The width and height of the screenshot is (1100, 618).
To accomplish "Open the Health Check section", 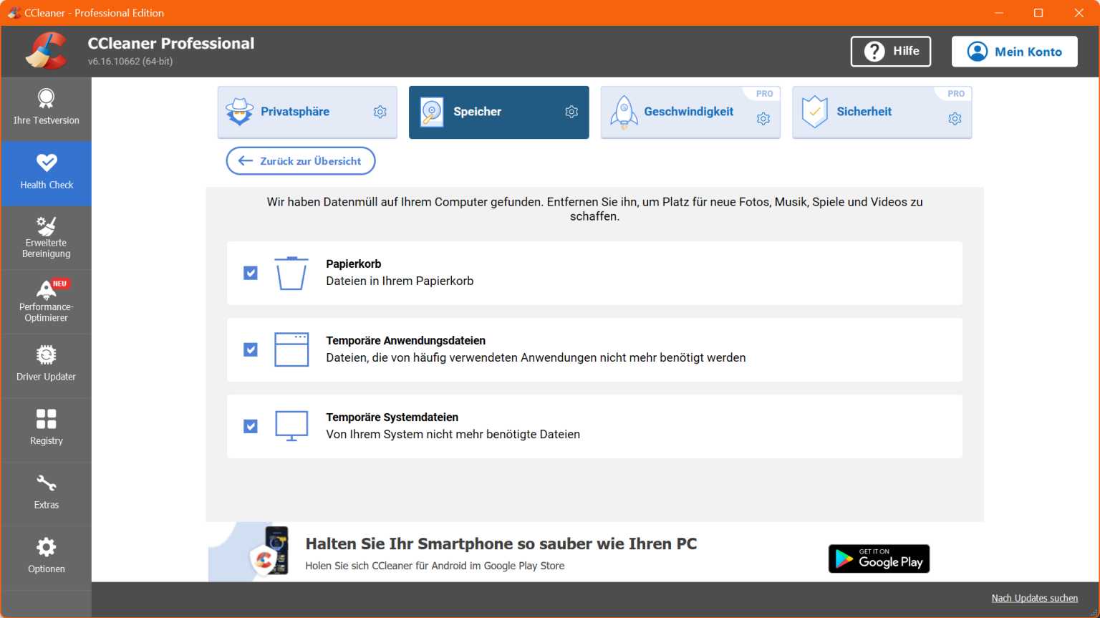I will 46,172.
